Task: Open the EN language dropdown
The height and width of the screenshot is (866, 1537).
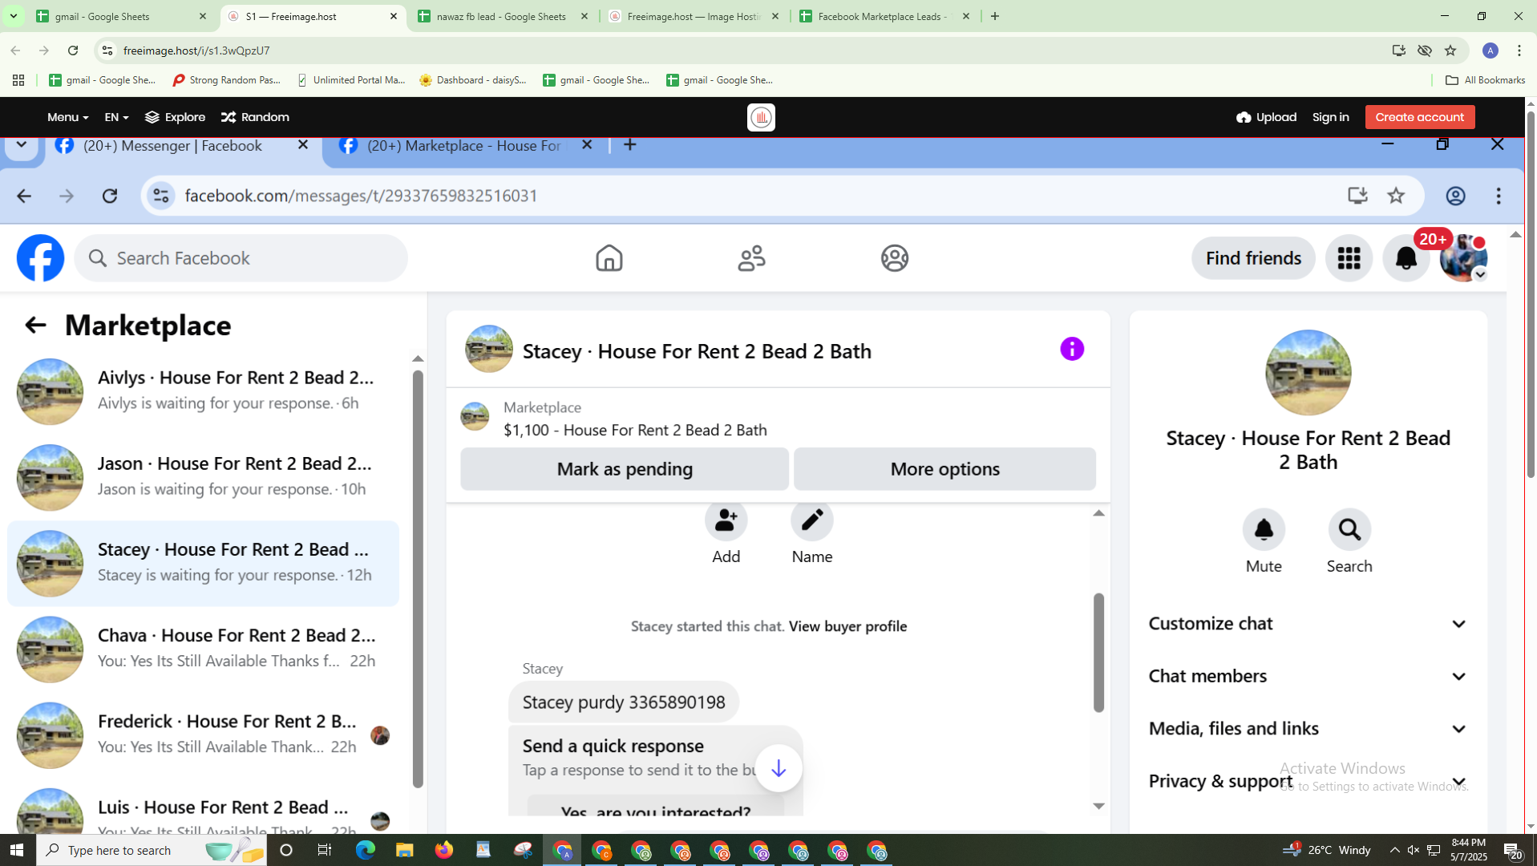Action: coord(116,117)
